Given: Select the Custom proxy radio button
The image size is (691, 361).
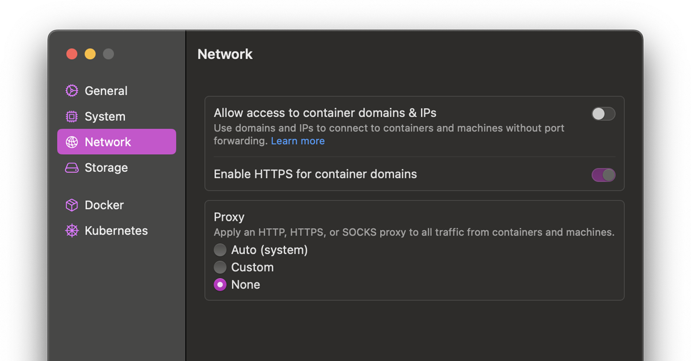Looking at the screenshot, I should click(x=220, y=267).
